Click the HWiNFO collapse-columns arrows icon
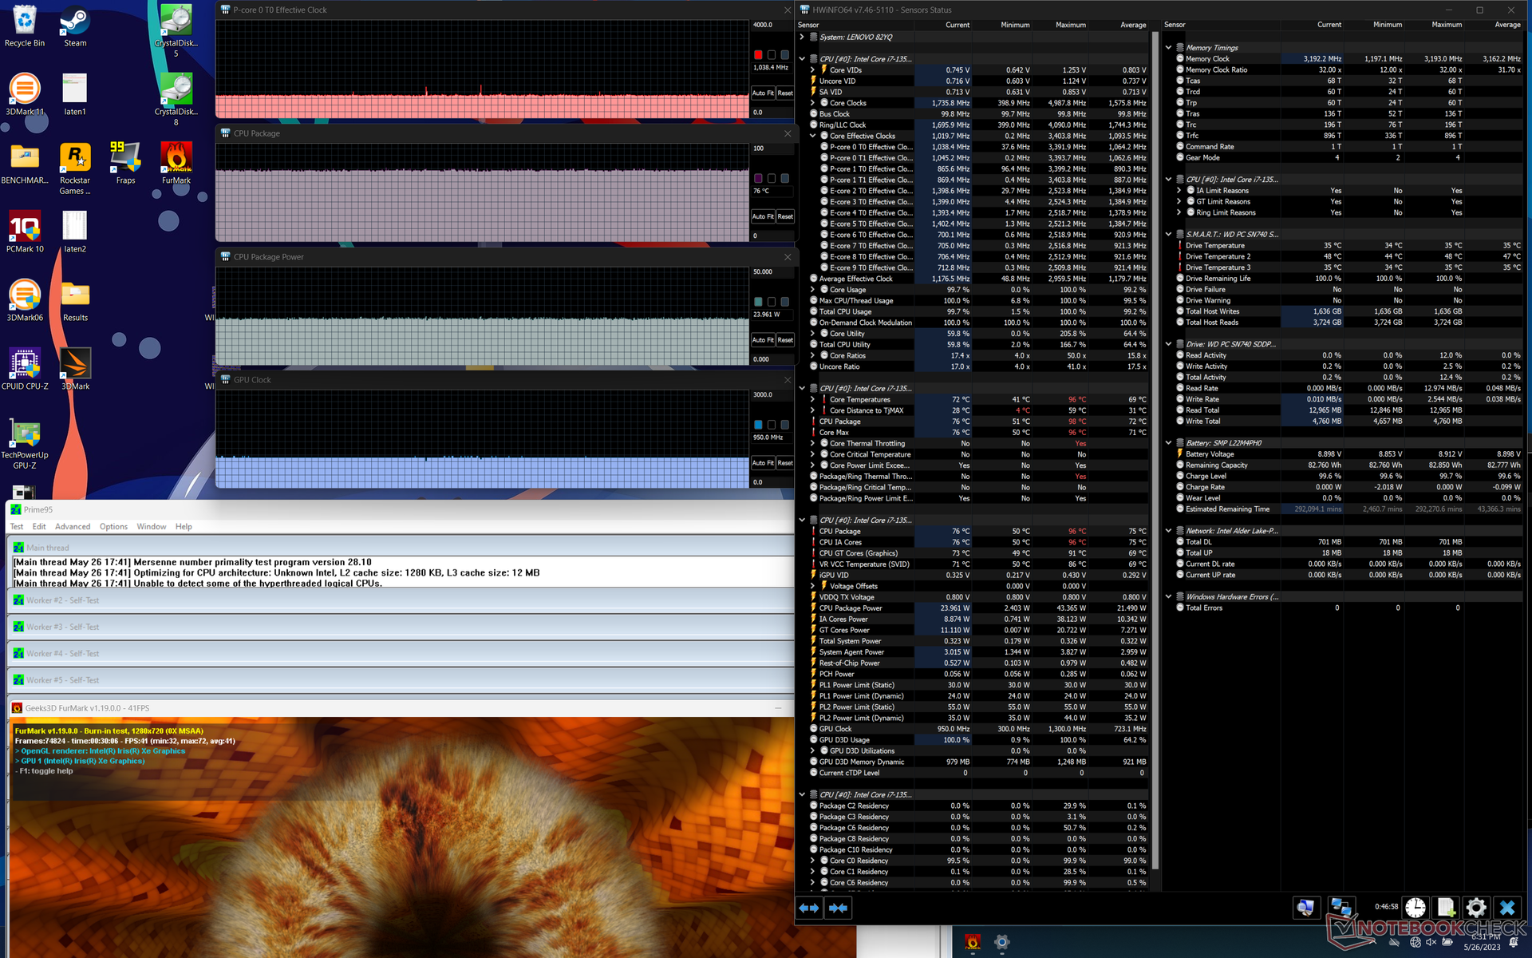This screenshot has width=1532, height=958. click(838, 908)
